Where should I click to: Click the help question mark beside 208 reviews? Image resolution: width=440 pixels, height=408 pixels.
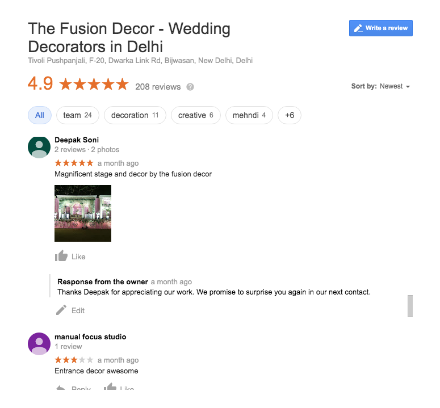190,87
